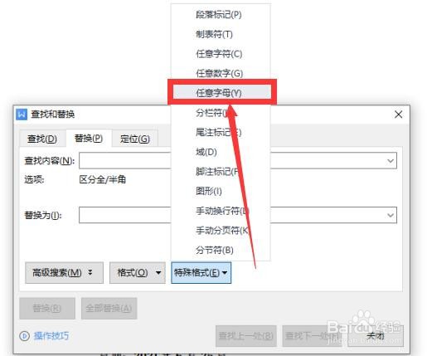Click the 关闭 button
The width and height of the screenshot is (427, 356).
tap(376, 336)
